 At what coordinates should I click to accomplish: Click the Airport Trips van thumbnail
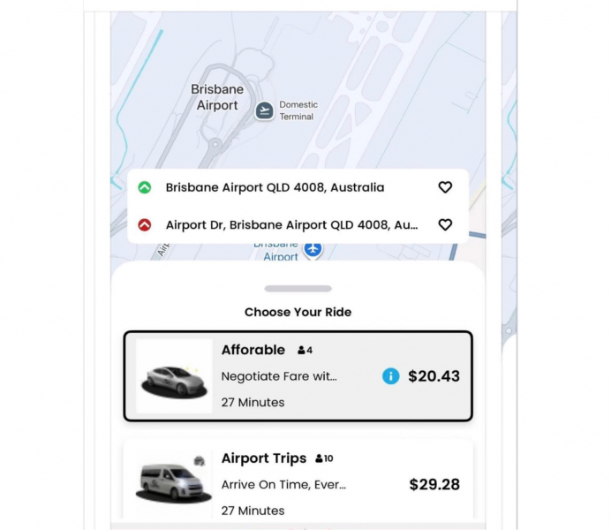pos(175,482)
